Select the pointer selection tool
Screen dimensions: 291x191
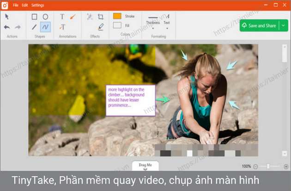point(7,17)
